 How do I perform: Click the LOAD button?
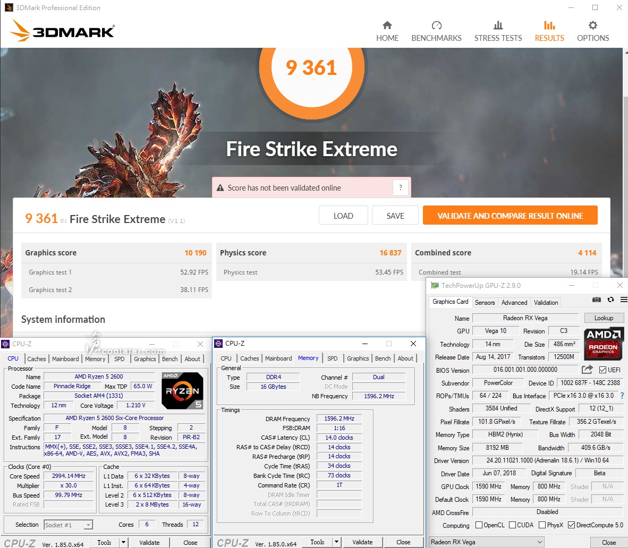pyautogui.click(x=343, y=216)
